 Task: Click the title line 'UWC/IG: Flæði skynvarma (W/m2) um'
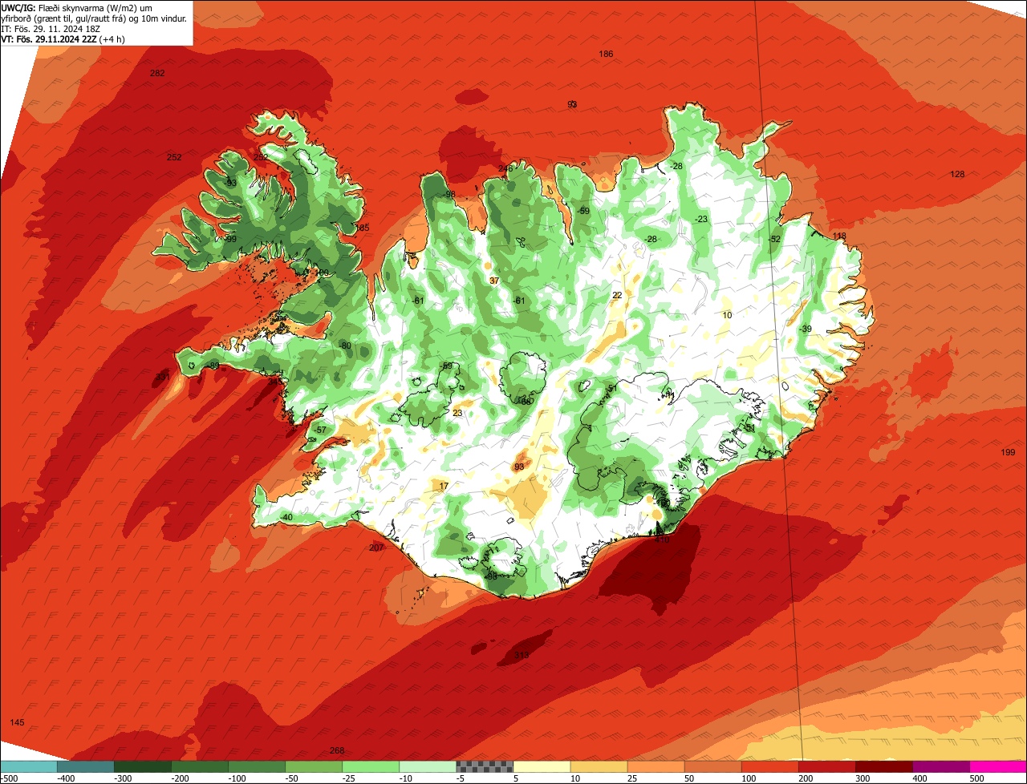(77, 7)
